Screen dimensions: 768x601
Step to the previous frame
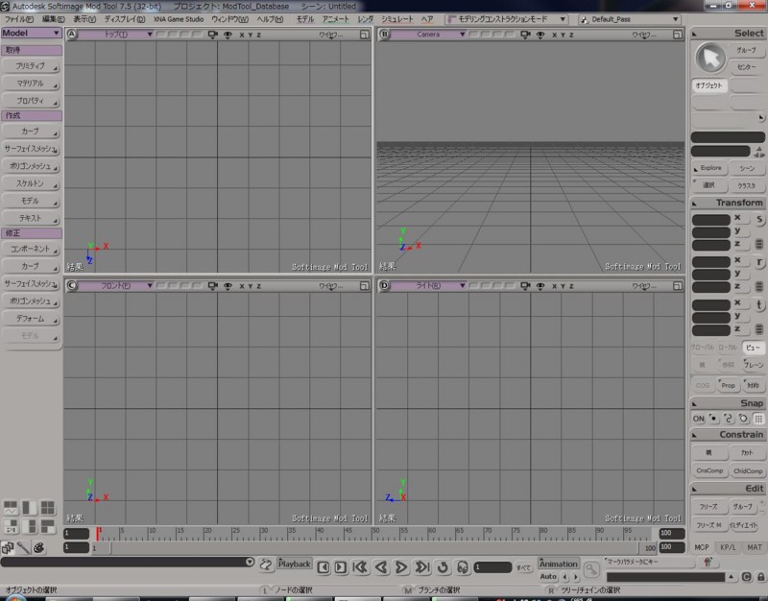[x=323, y=567]
